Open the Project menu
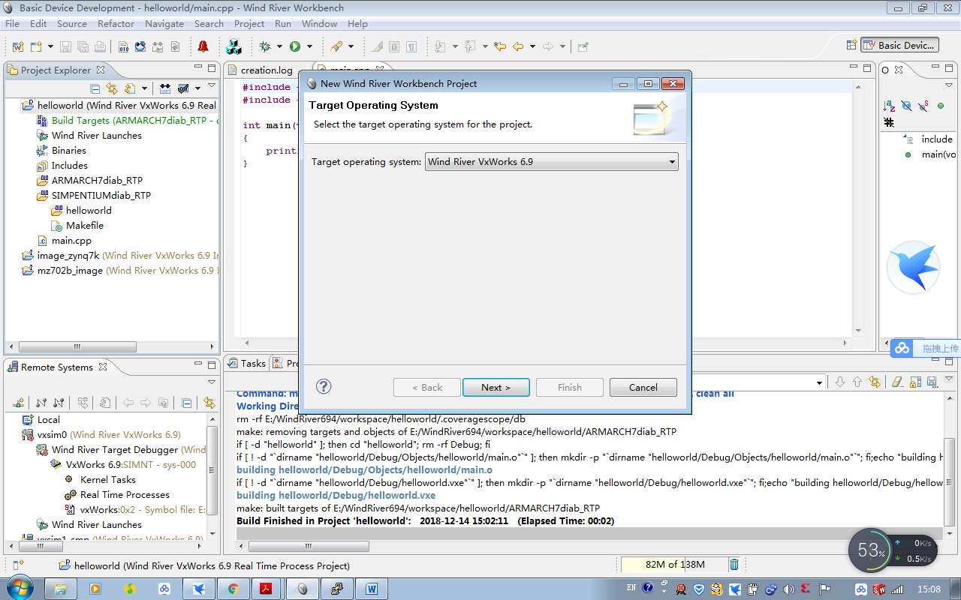Image resolution: width=961 pixels, height=600 pixels. 249,23
